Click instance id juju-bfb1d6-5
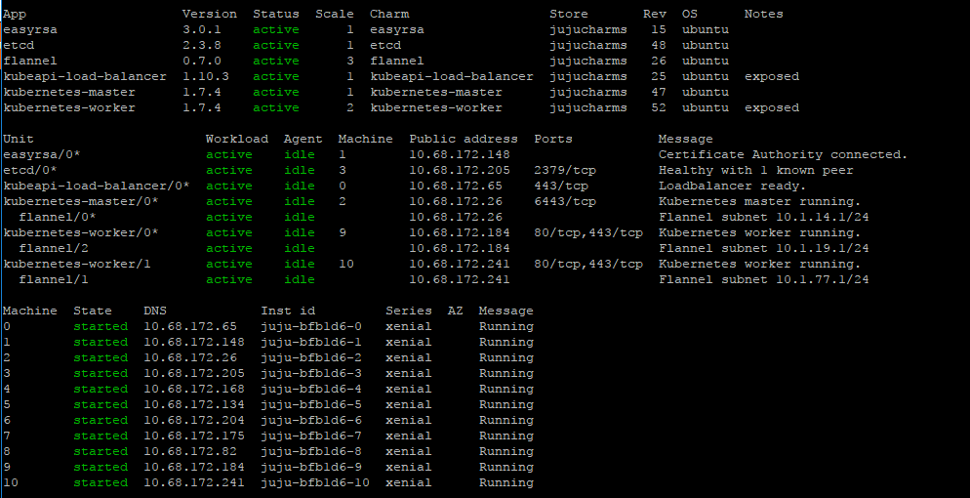The image size is (970, 498). tap(311, 404)
